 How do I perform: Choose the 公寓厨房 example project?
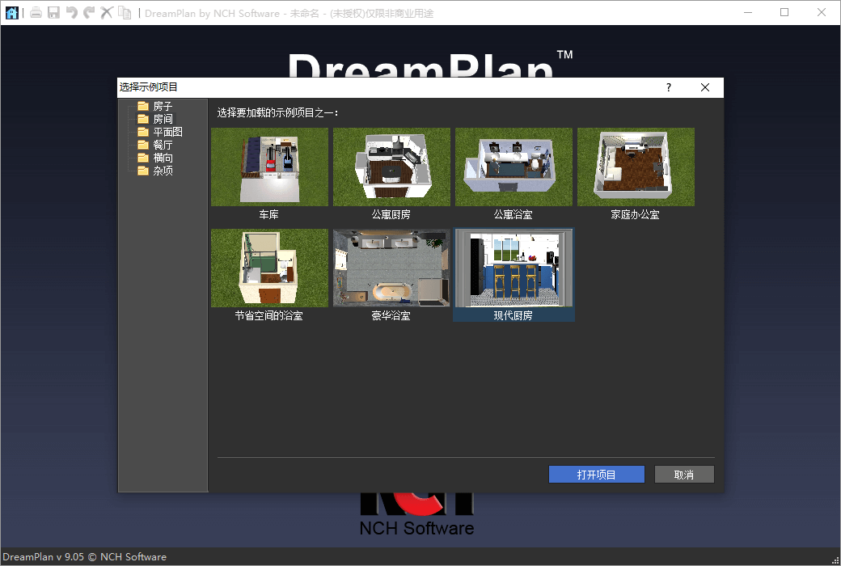tap(391, 167)
